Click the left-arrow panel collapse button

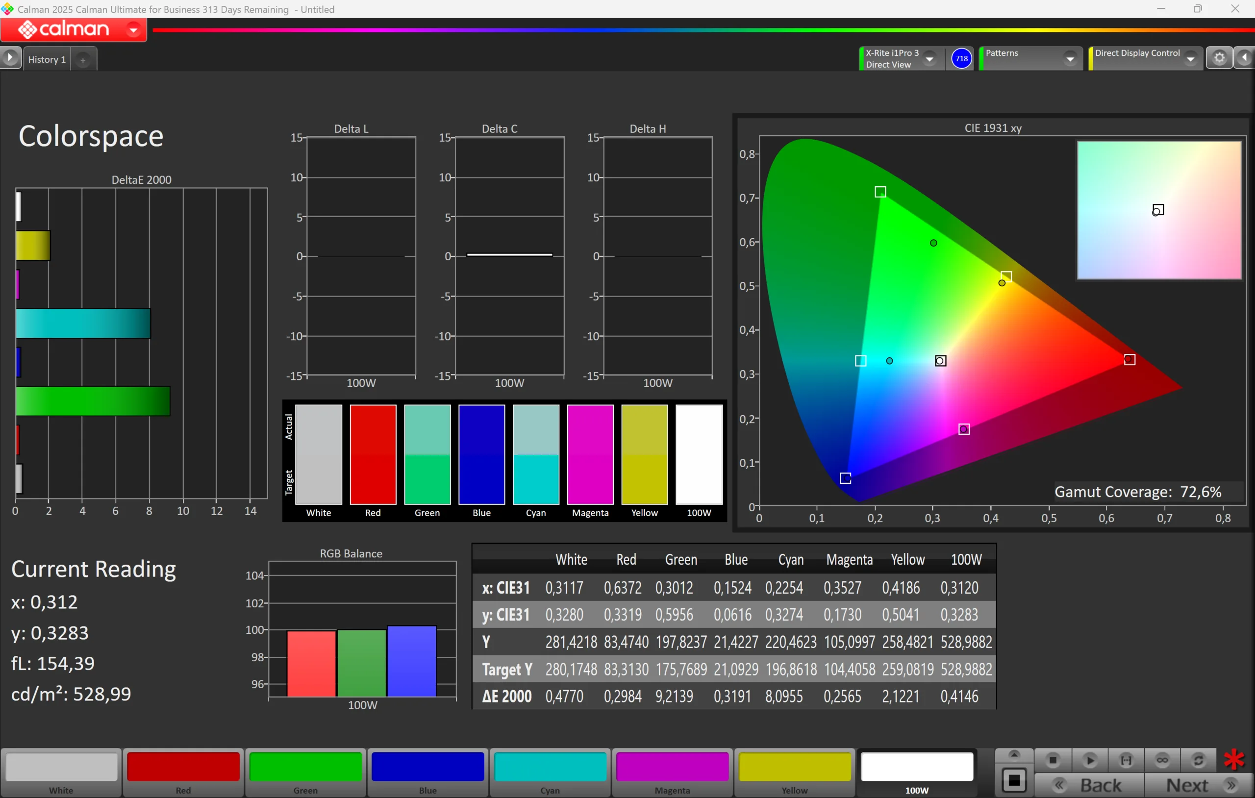tap(1245, 58)
